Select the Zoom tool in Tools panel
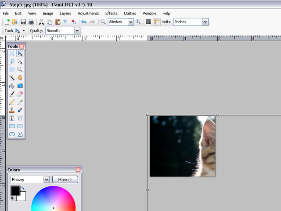281x211 pixels. point(20,69)
